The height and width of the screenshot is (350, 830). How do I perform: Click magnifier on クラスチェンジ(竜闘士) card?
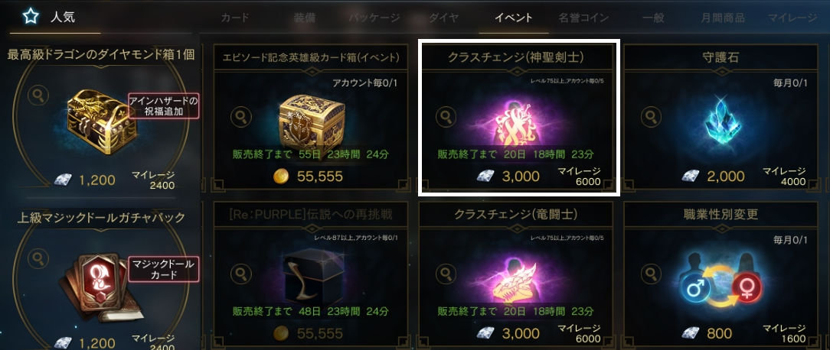[446, 274]
